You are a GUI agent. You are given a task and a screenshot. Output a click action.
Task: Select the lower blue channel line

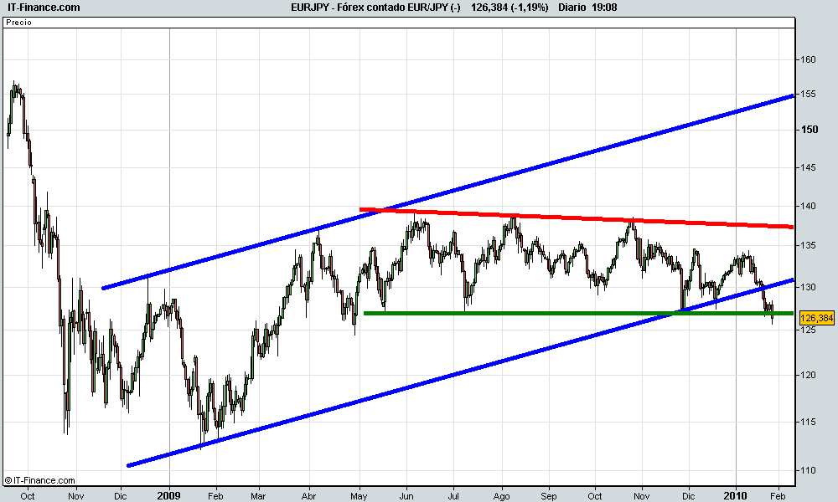461,372
